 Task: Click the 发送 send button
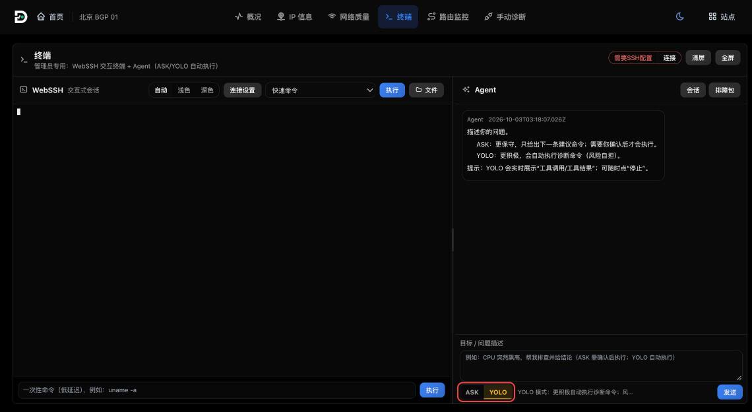730,392
